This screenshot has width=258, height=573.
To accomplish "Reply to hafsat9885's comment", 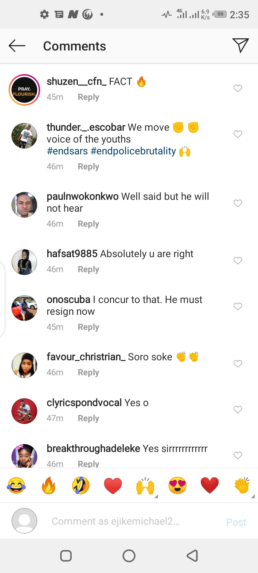I will pyautogui.click(x=88, y=269).
